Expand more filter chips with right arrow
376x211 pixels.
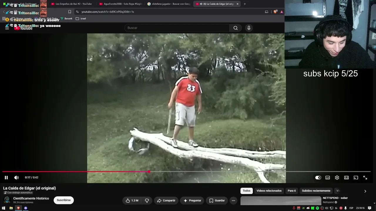(365, 191)
